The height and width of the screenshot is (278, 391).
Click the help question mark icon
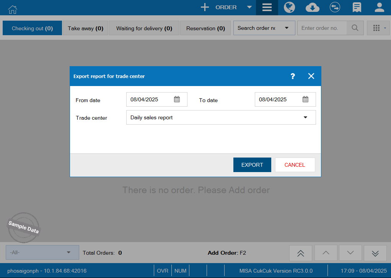click(x=293, y=76)
